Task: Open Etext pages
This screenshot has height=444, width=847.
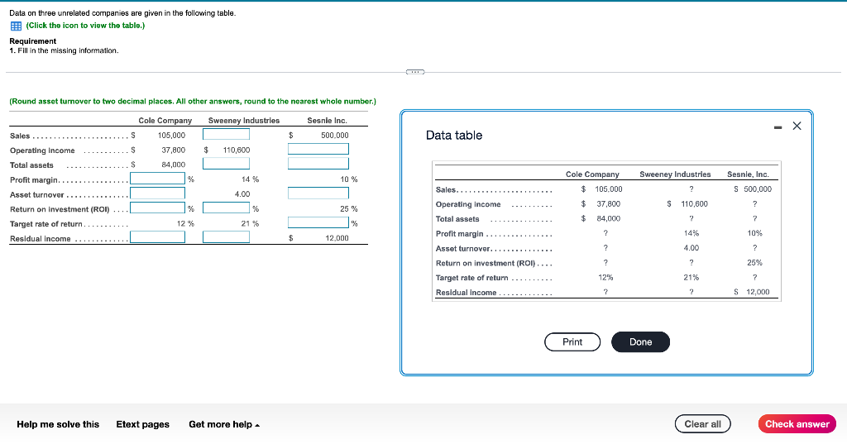Action: click(x=142, y=424)
